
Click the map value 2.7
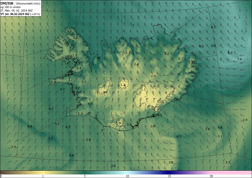click(x=181, y=58)
